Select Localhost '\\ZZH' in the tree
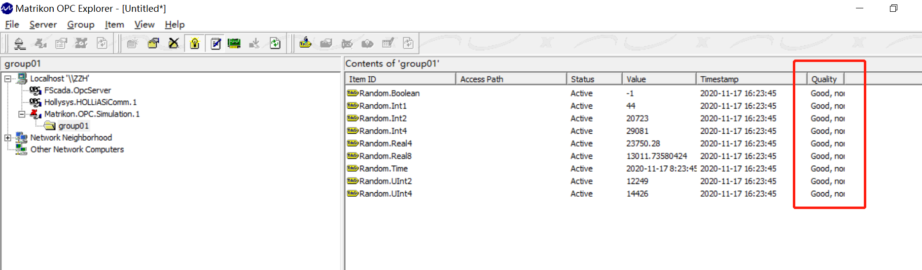922x270 pixels. click(60, 79)
